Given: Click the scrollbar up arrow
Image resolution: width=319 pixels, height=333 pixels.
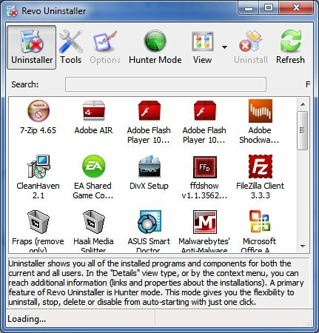Looking at the screenshot, I should (x=303, y=104).
